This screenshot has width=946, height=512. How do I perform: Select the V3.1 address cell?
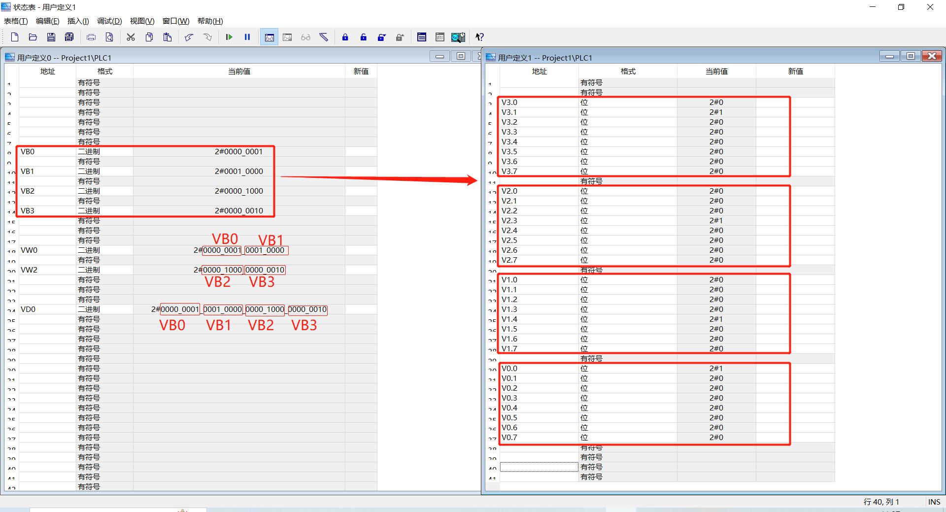[539, 112]
